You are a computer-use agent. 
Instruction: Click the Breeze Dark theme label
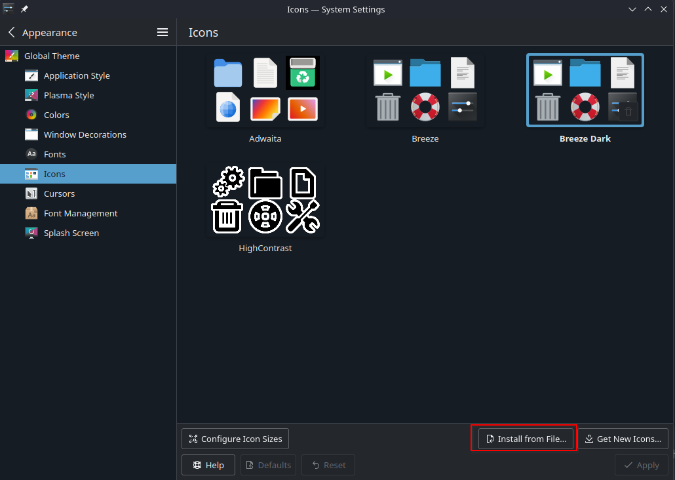coord(585,139)
